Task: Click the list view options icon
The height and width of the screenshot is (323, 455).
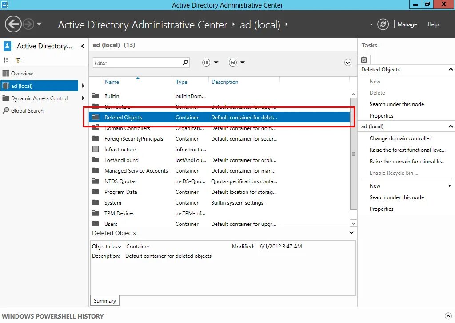Action: tap(206, 63)
